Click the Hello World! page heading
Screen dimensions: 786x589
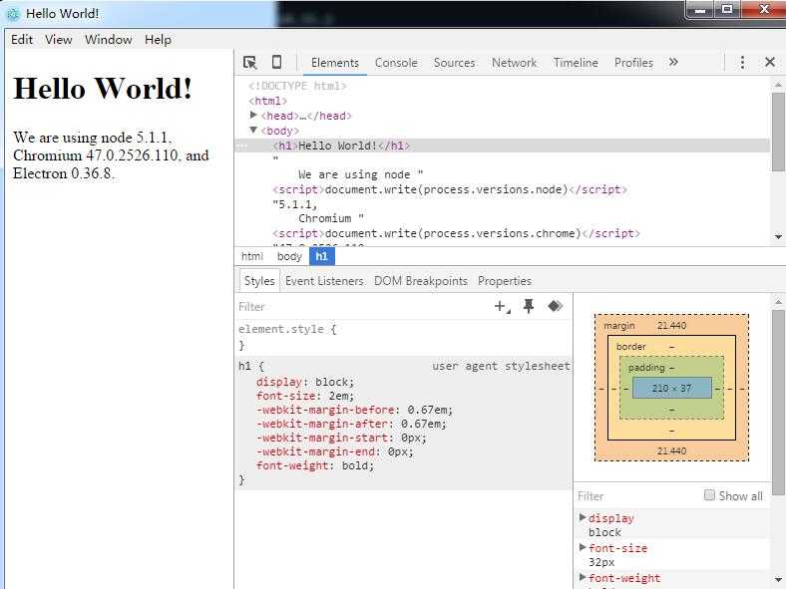[x=103, y=89]
